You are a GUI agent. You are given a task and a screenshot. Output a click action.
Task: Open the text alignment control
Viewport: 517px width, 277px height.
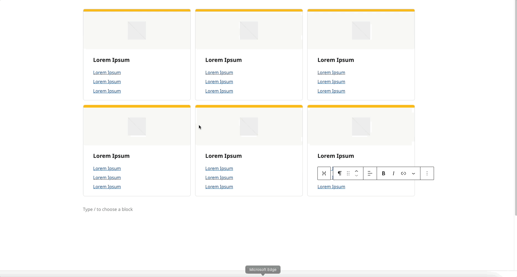(370, 173)
